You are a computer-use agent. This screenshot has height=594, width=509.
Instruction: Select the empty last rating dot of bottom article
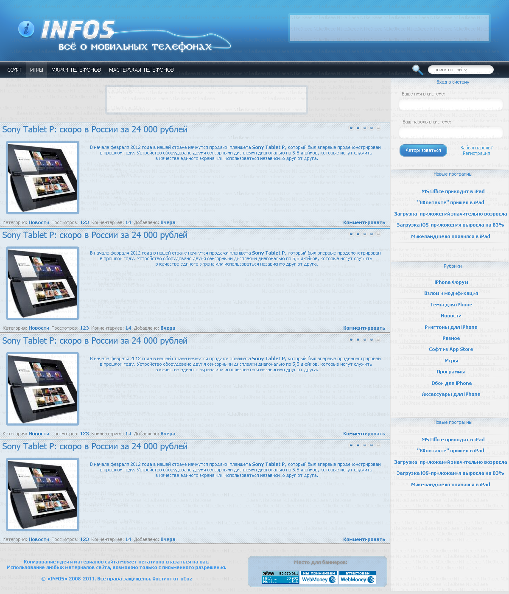point(378,445)
